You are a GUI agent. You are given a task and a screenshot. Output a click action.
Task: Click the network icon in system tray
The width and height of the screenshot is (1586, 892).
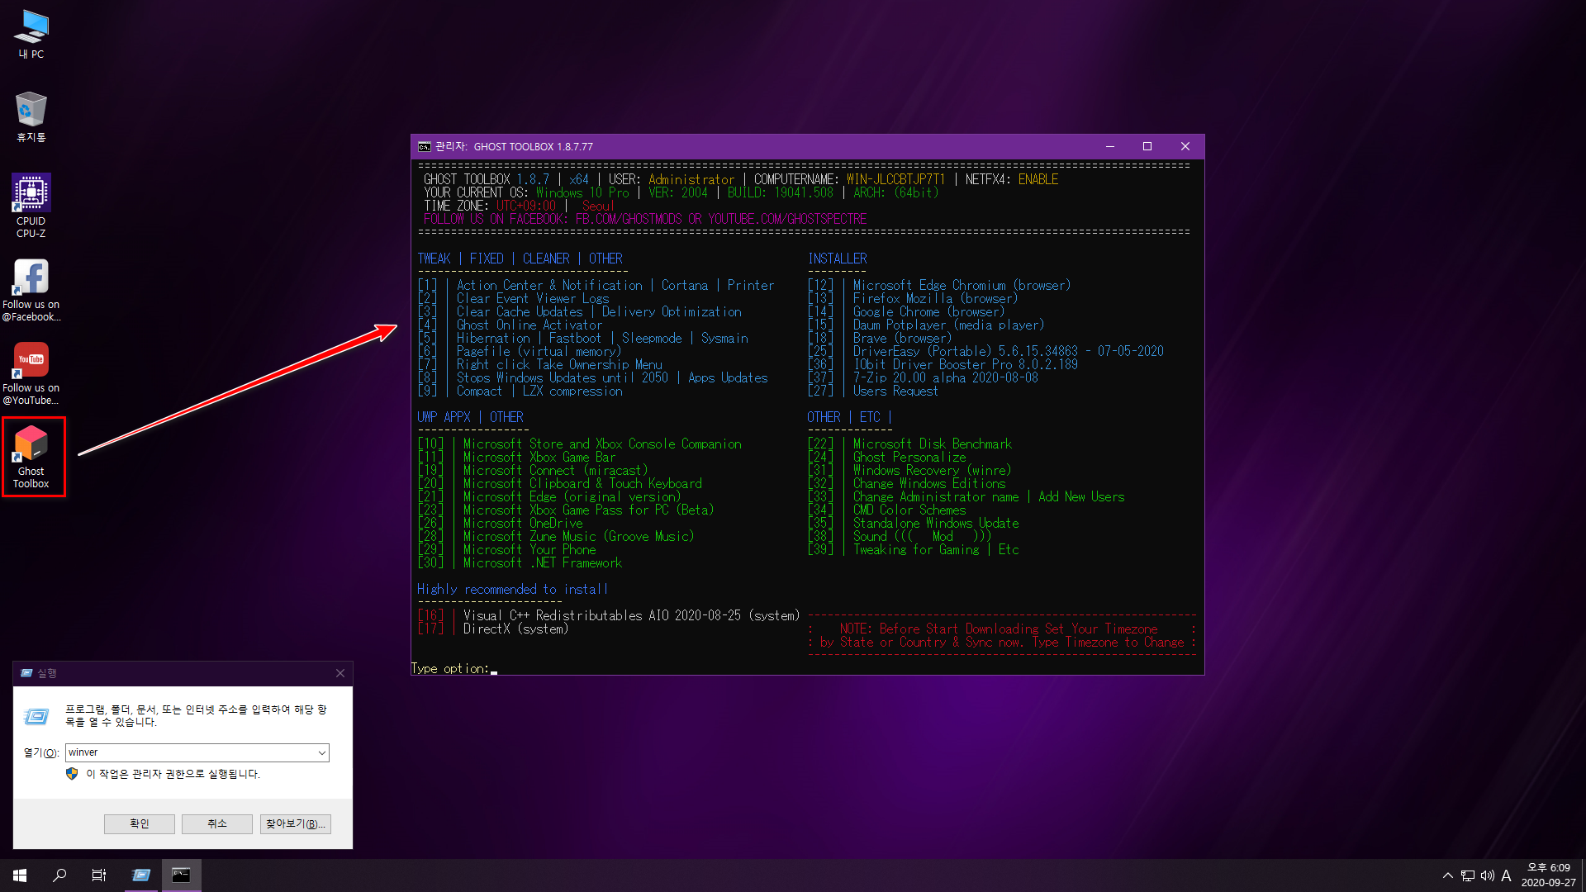point(1468,875)
